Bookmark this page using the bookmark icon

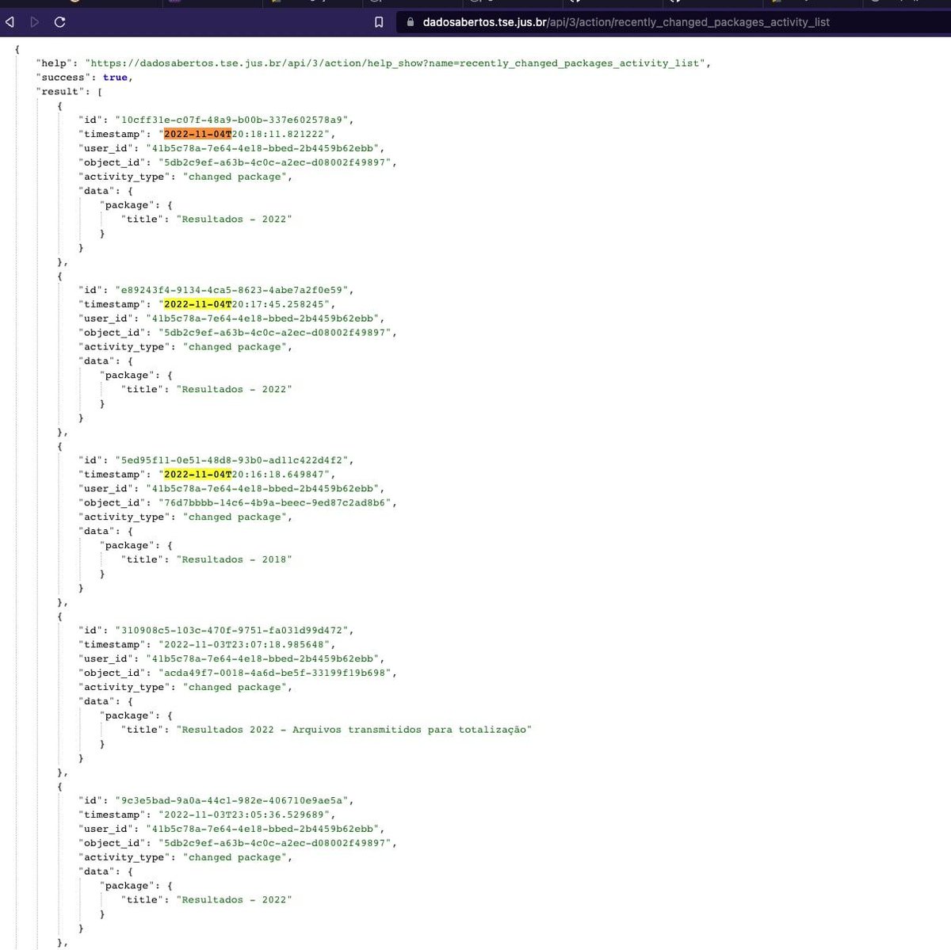(379, 22)
